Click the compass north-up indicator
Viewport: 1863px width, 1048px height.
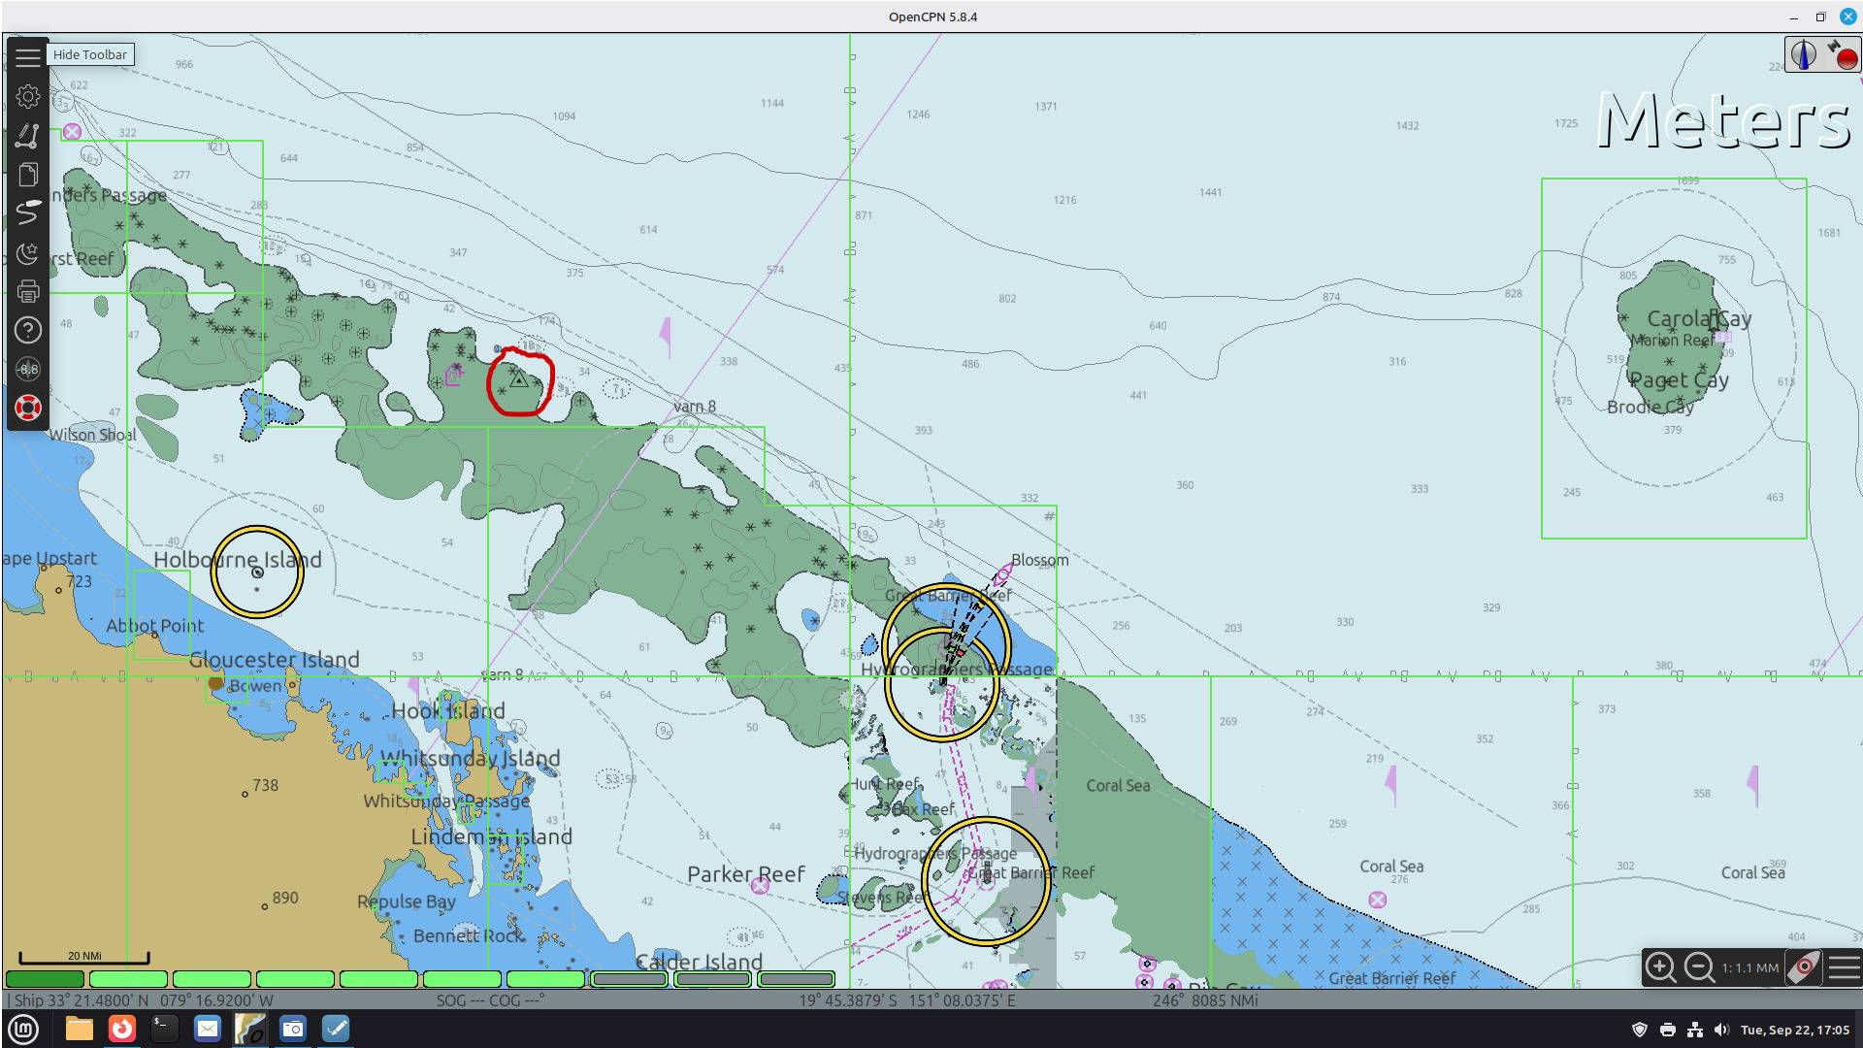[1803, 55]
